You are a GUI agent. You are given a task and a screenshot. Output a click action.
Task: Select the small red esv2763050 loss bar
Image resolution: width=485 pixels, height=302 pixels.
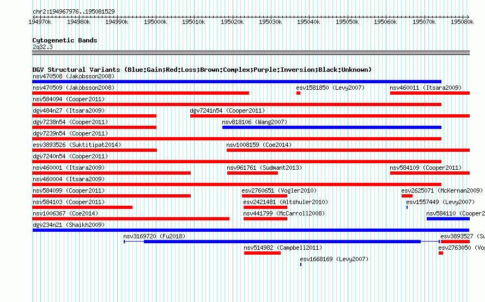tap(441, 253)
